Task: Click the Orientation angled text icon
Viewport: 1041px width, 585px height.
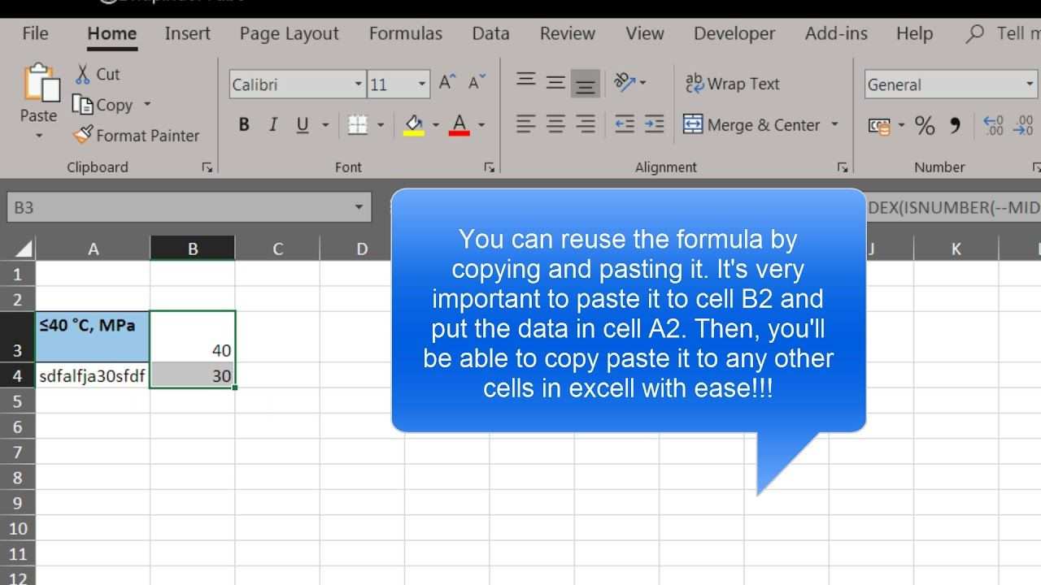Action: (x=624, y=82)
